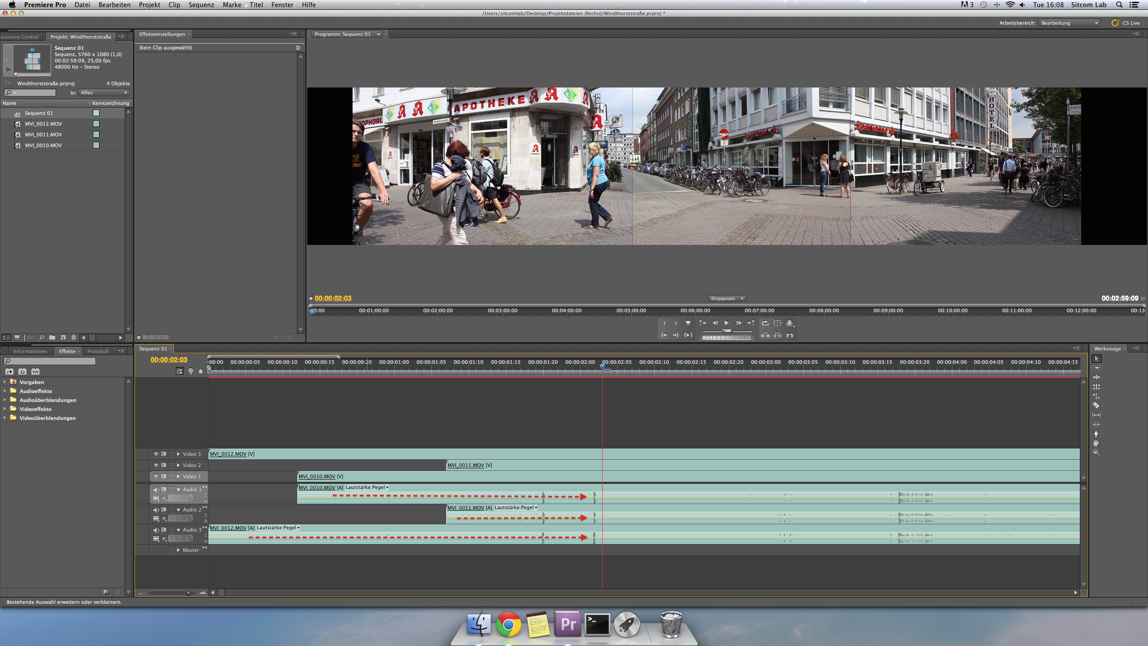This screenshot has height=646, width=1148.
Task: Select the Zoom magnifier tool
Action: [1096, 453]
